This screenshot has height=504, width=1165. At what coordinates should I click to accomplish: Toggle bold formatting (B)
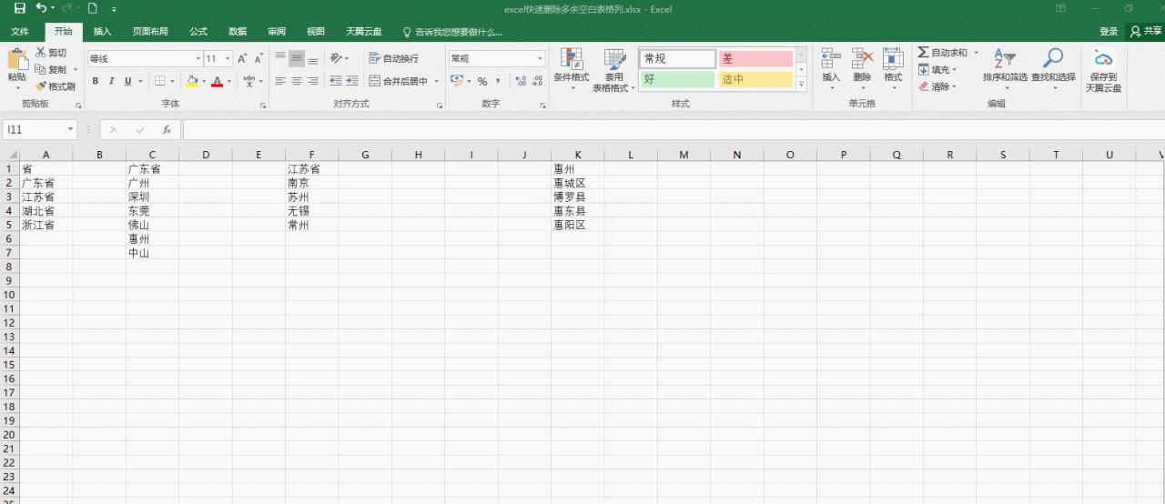[96, 81]
